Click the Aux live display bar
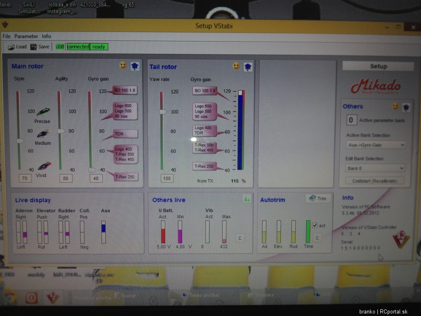The width and height of the screenshot is (421, 316). tap(103, 232)
